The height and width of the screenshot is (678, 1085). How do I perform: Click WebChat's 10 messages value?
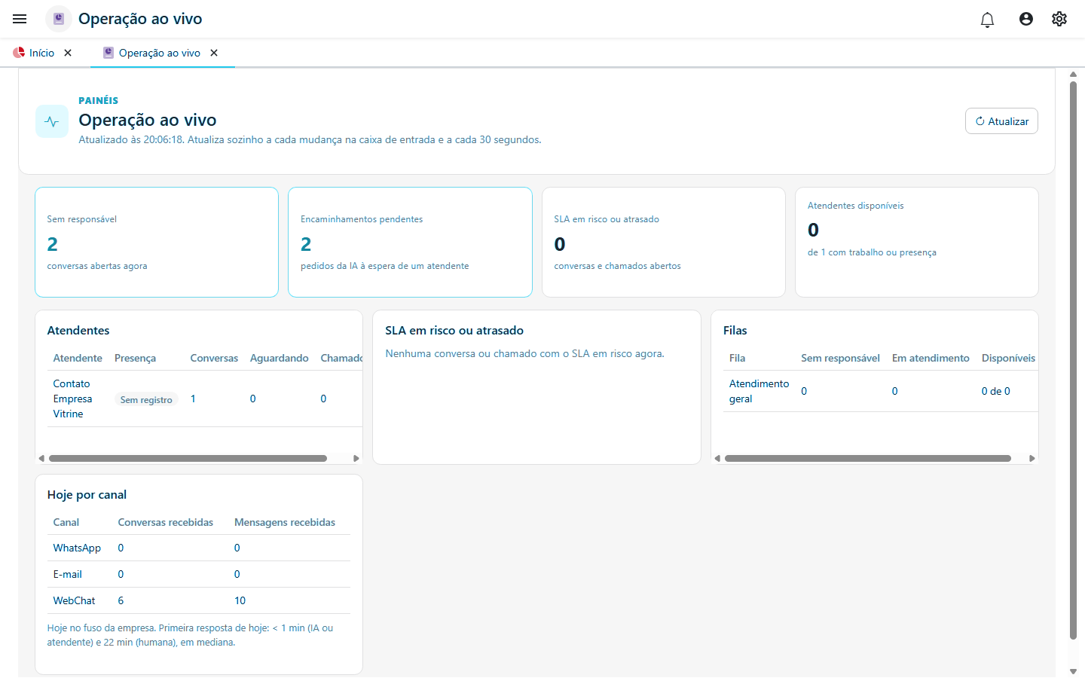click(240, 600)
